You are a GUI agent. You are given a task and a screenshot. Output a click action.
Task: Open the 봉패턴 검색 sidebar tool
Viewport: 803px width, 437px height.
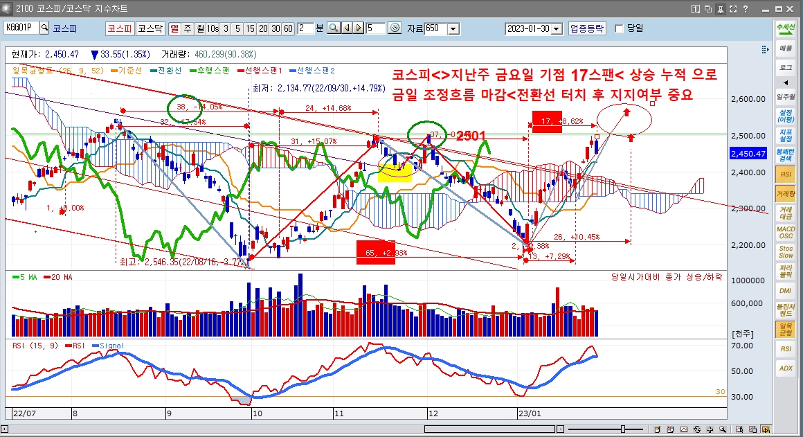coord(785,154)
